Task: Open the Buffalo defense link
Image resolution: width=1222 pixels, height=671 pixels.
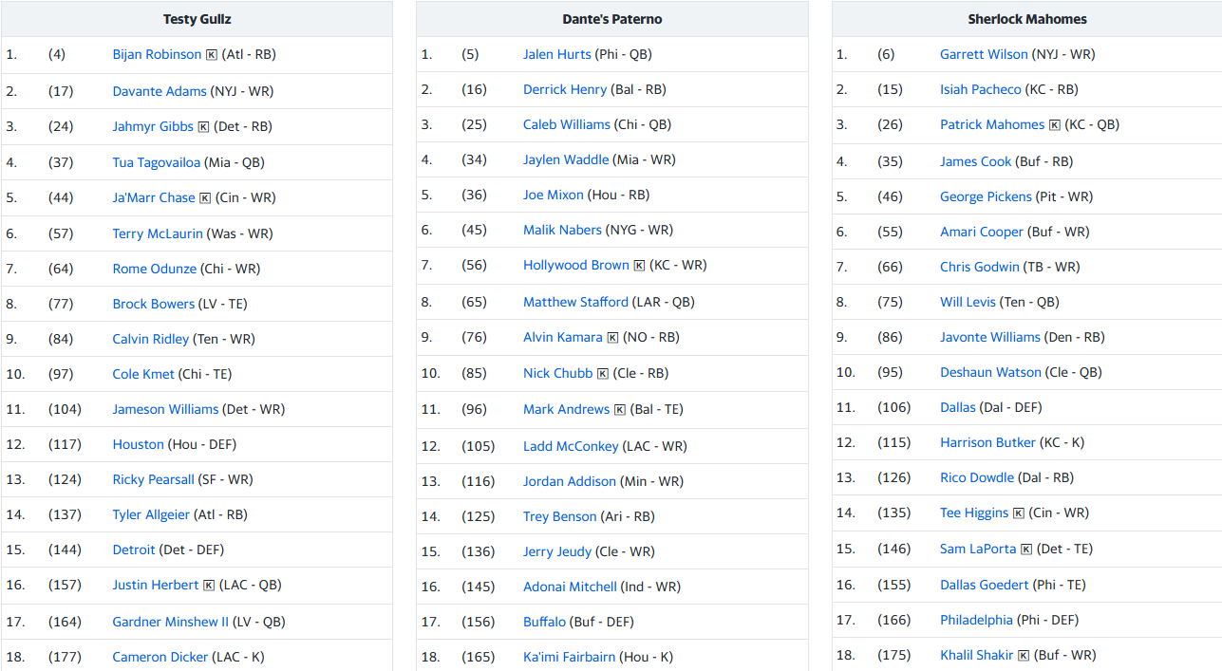Action: (544, 622)
